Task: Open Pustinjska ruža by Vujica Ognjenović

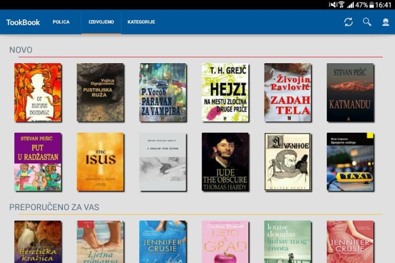Action: point(100,92)
